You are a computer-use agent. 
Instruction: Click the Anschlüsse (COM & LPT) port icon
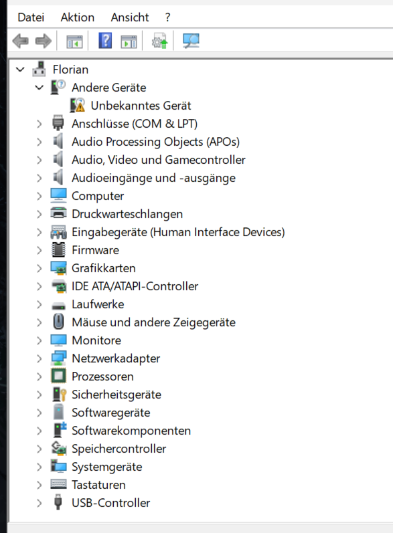(58, 123)
